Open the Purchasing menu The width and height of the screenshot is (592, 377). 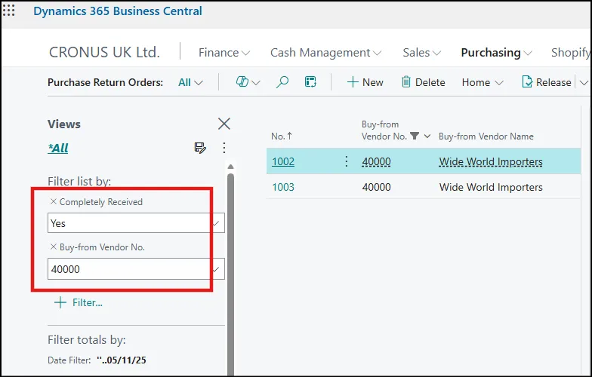[497, 53]
